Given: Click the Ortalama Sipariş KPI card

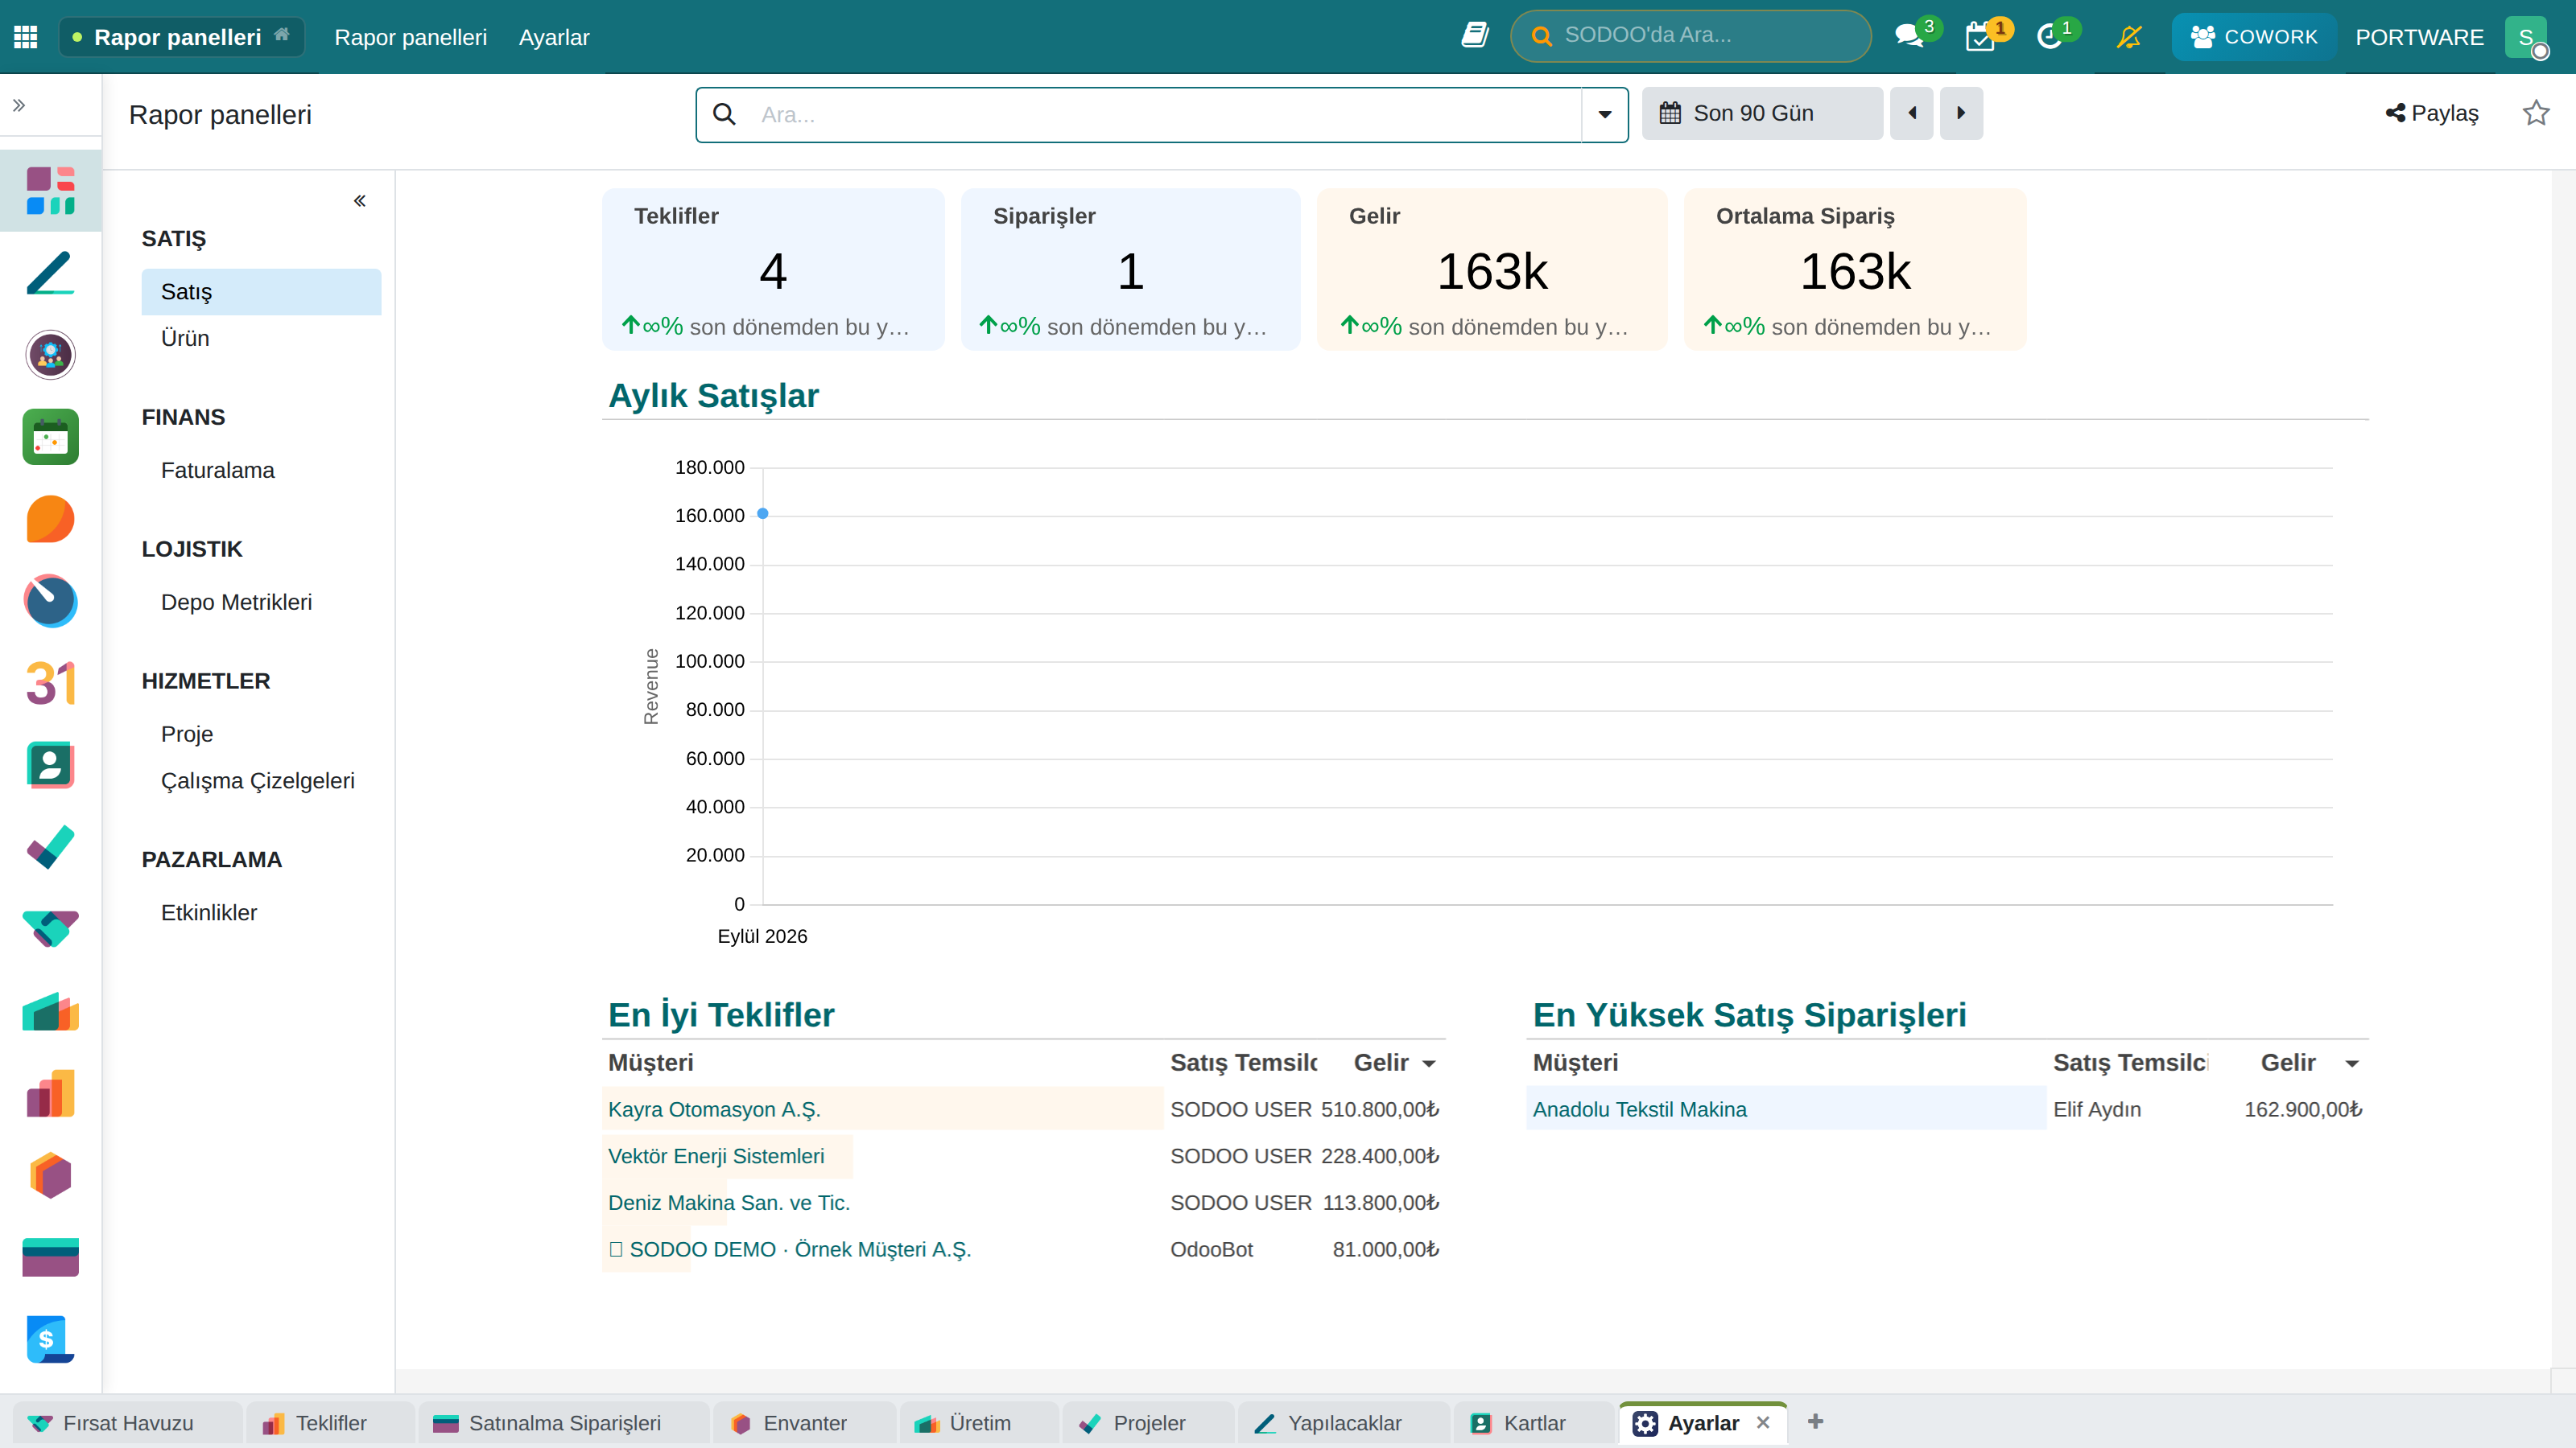Looking at the screenshot, I should coord(1855,269).
